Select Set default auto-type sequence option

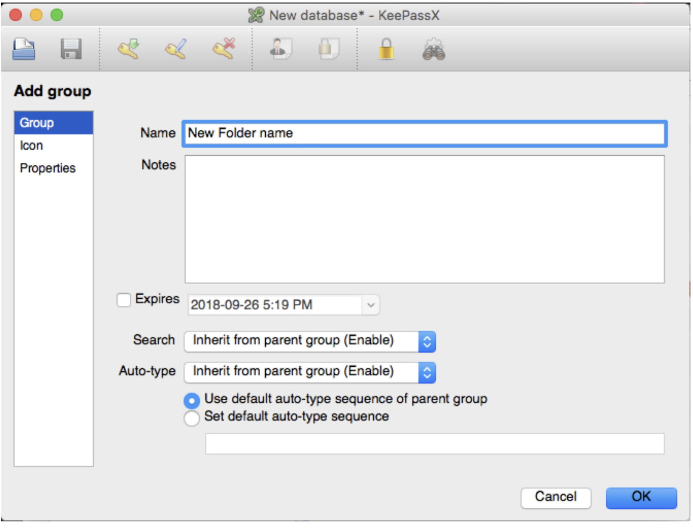tap(192, 418)
